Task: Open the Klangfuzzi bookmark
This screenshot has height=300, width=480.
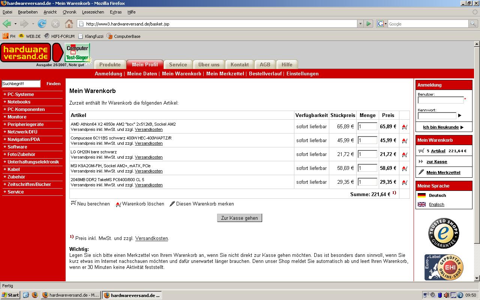Action: [x=91, y=36]
